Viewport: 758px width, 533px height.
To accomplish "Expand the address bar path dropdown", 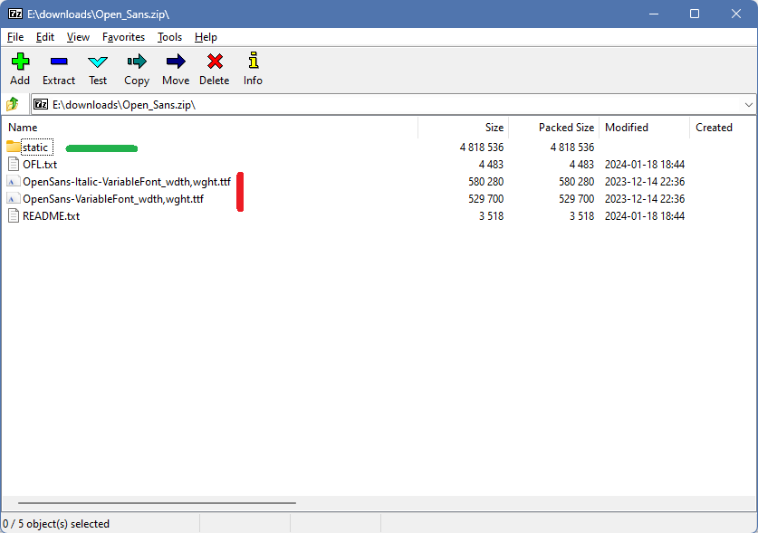I will click(748, 105).
